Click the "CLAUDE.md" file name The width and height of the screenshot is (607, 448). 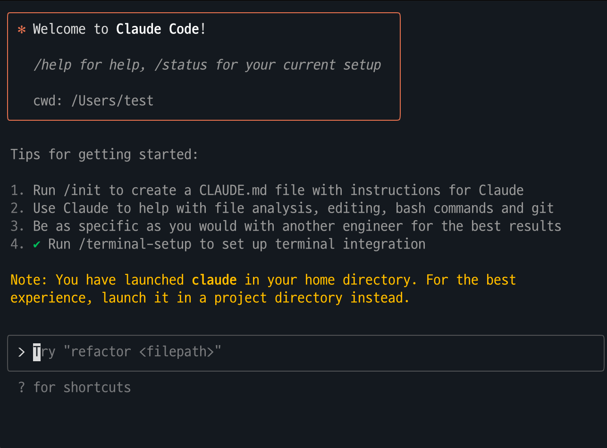[233, 191]
